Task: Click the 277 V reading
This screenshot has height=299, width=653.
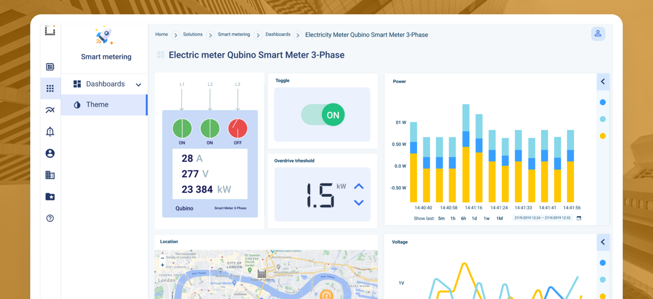Action: point(195,174)
